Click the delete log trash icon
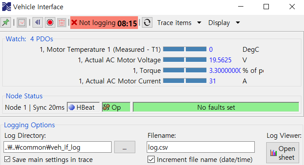Viewport: 304px width, 165px height. (62, 23)
